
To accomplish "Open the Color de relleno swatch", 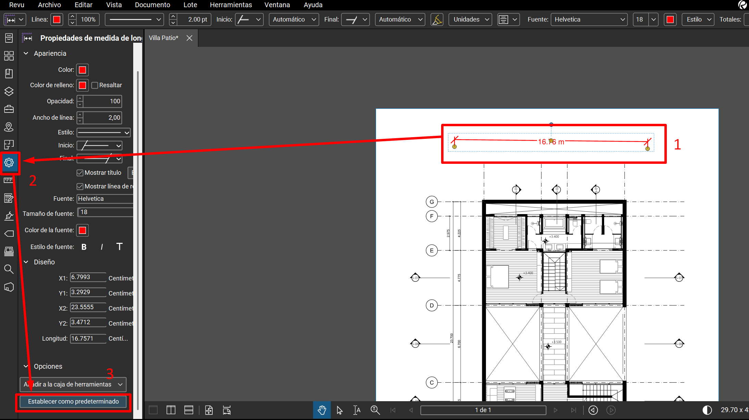I will click(82, 85).
